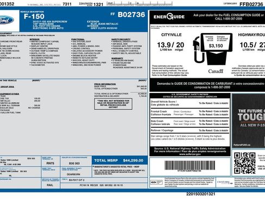
Task: Click the MANUFACTURER'S SUGGESTED RETAIL PRICE line
Action: (116, 166)
